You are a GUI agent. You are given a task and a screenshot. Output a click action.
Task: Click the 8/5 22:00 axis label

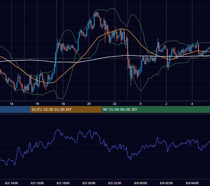[115, 183]
